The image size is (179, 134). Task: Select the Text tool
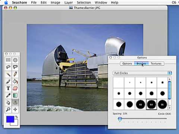(x=8, y=88)
